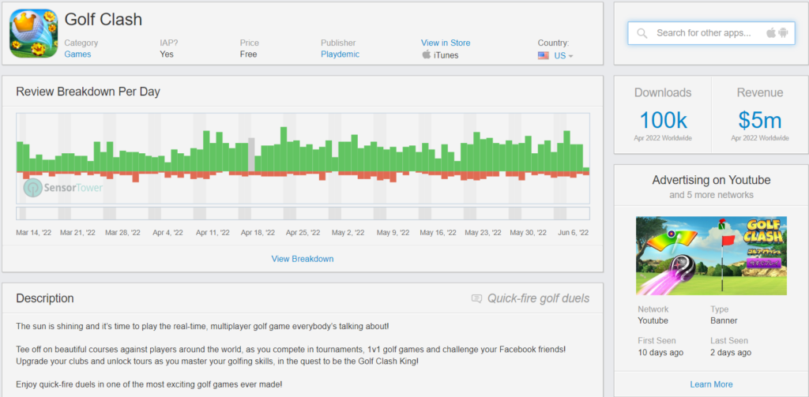This screenshot has width=809, height=397.
Task: Click the Revenue label
Action: (x=759, y=93)
